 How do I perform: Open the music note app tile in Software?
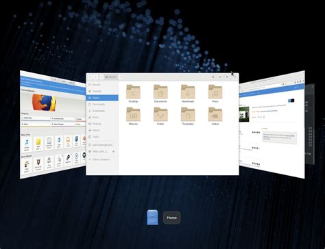pos(27,144)
